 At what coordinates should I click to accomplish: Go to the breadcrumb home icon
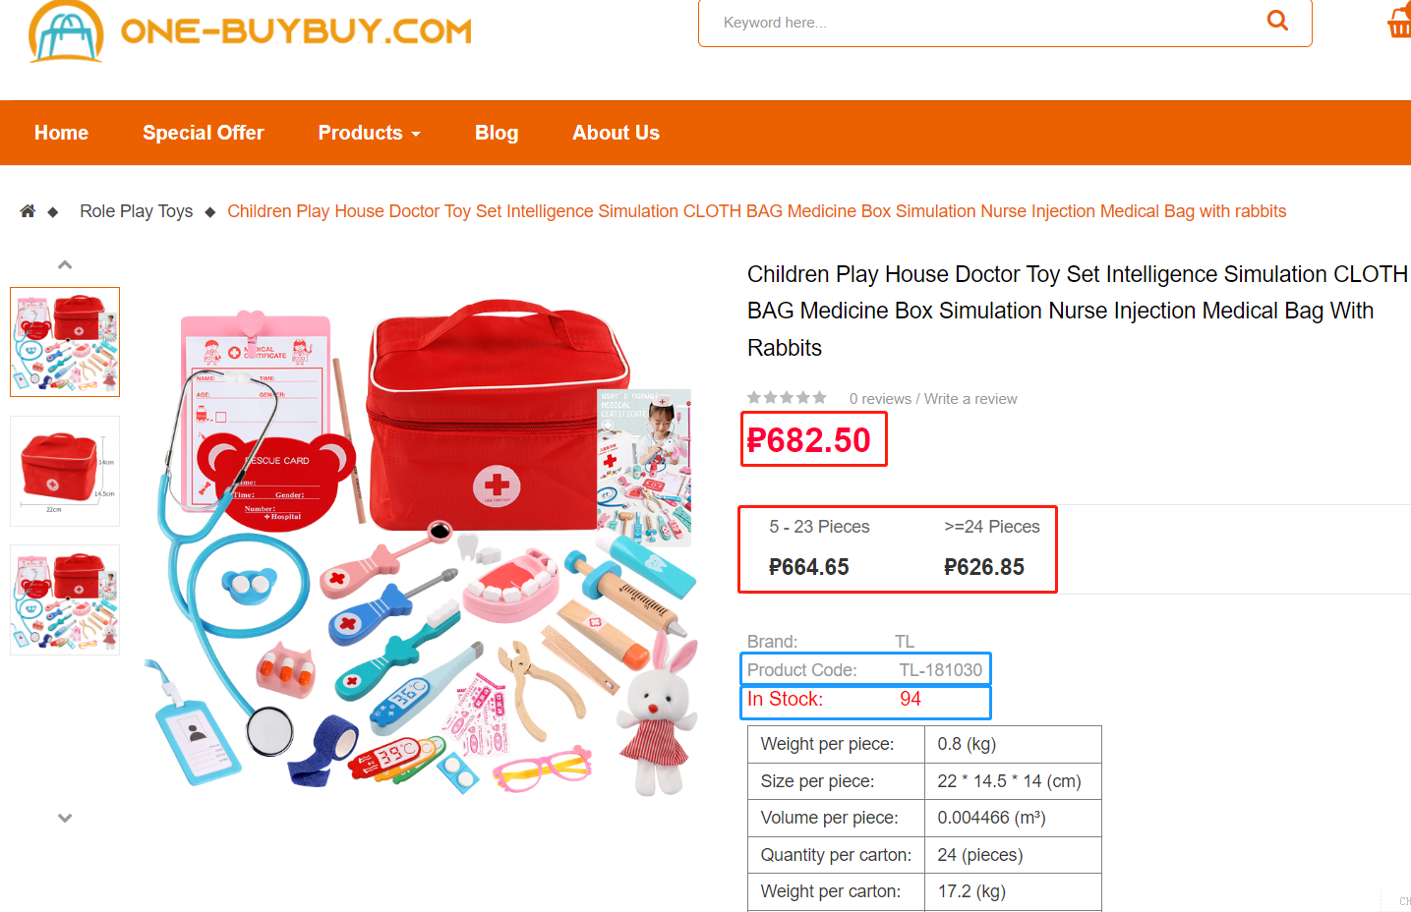(x=28, y=211)
